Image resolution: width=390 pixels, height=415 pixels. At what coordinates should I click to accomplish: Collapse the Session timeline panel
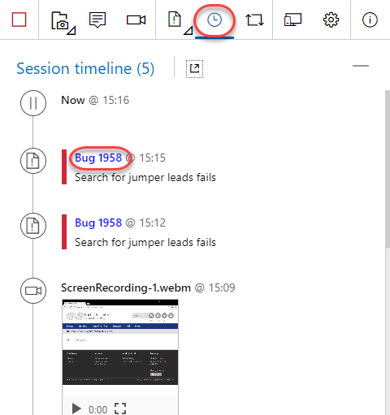click(x=361, y=66)
